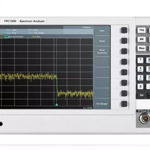This screenshot has height=150, width=150.
Task: Tap the number 4 key
Action: point(140,69)
